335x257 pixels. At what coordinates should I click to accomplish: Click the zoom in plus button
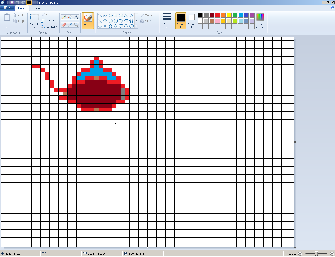[332, 254]
